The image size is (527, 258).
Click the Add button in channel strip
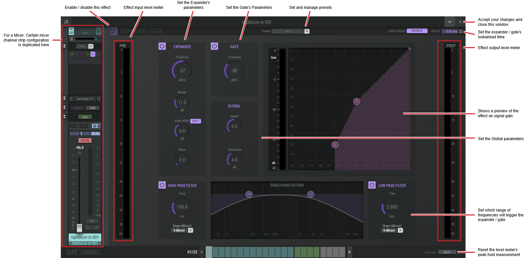93,108
